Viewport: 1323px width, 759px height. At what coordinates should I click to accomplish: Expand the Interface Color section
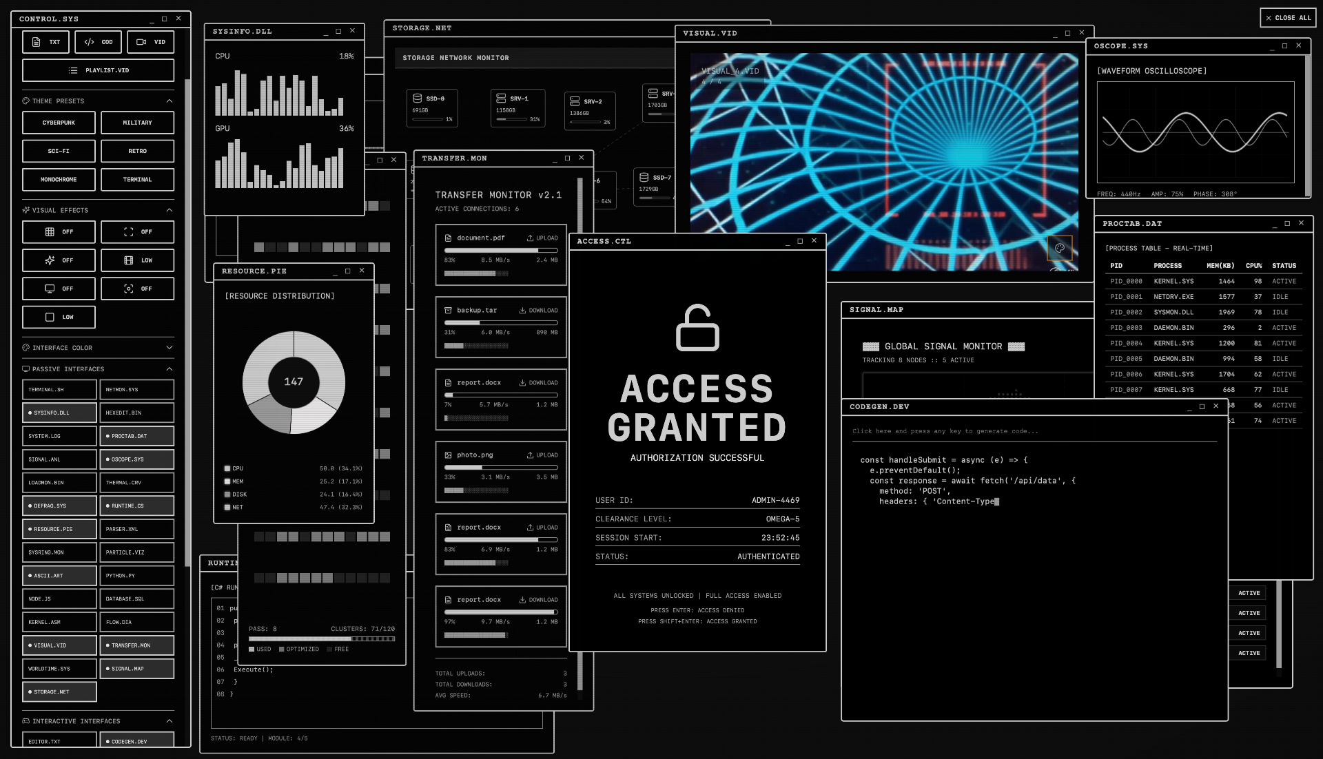pyautogui.click(x=170, y=348)
